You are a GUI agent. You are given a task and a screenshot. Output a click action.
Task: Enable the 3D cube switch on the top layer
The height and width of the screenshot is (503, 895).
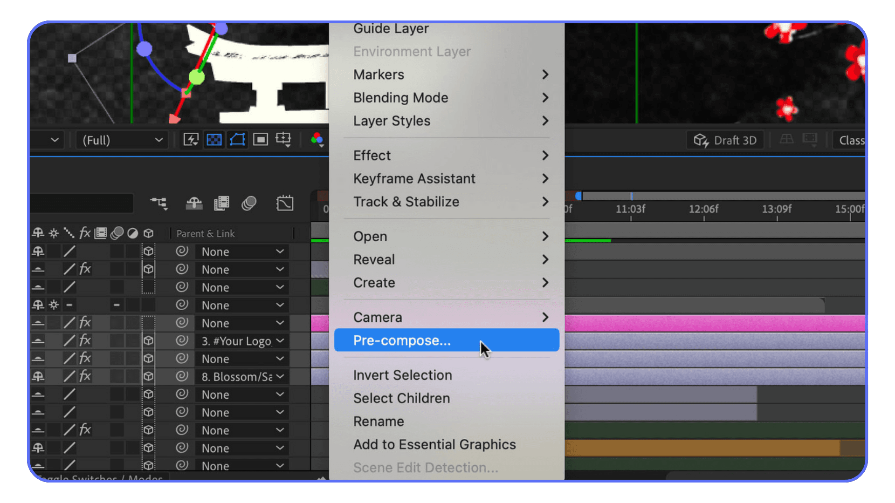(x=148, y=251)
